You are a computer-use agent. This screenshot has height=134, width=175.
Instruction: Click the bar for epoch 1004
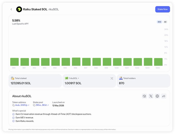click(x=158, y=62)
